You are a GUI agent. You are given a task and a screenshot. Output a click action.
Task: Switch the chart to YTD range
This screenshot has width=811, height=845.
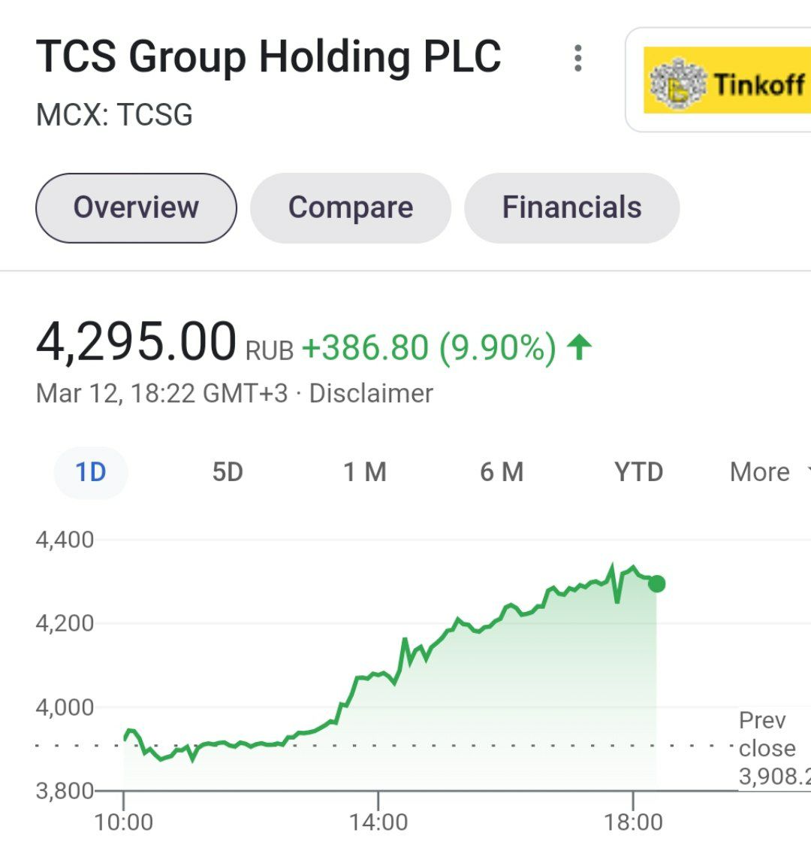coord(639,472)
